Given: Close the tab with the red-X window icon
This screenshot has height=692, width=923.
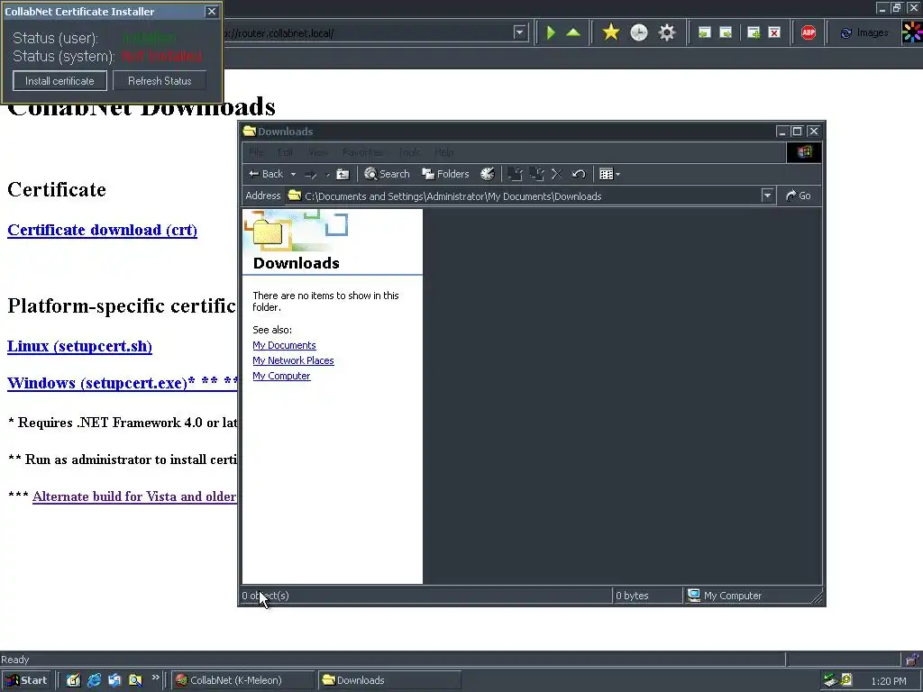Looking at the screenshot, I should (x=774, y=32).
